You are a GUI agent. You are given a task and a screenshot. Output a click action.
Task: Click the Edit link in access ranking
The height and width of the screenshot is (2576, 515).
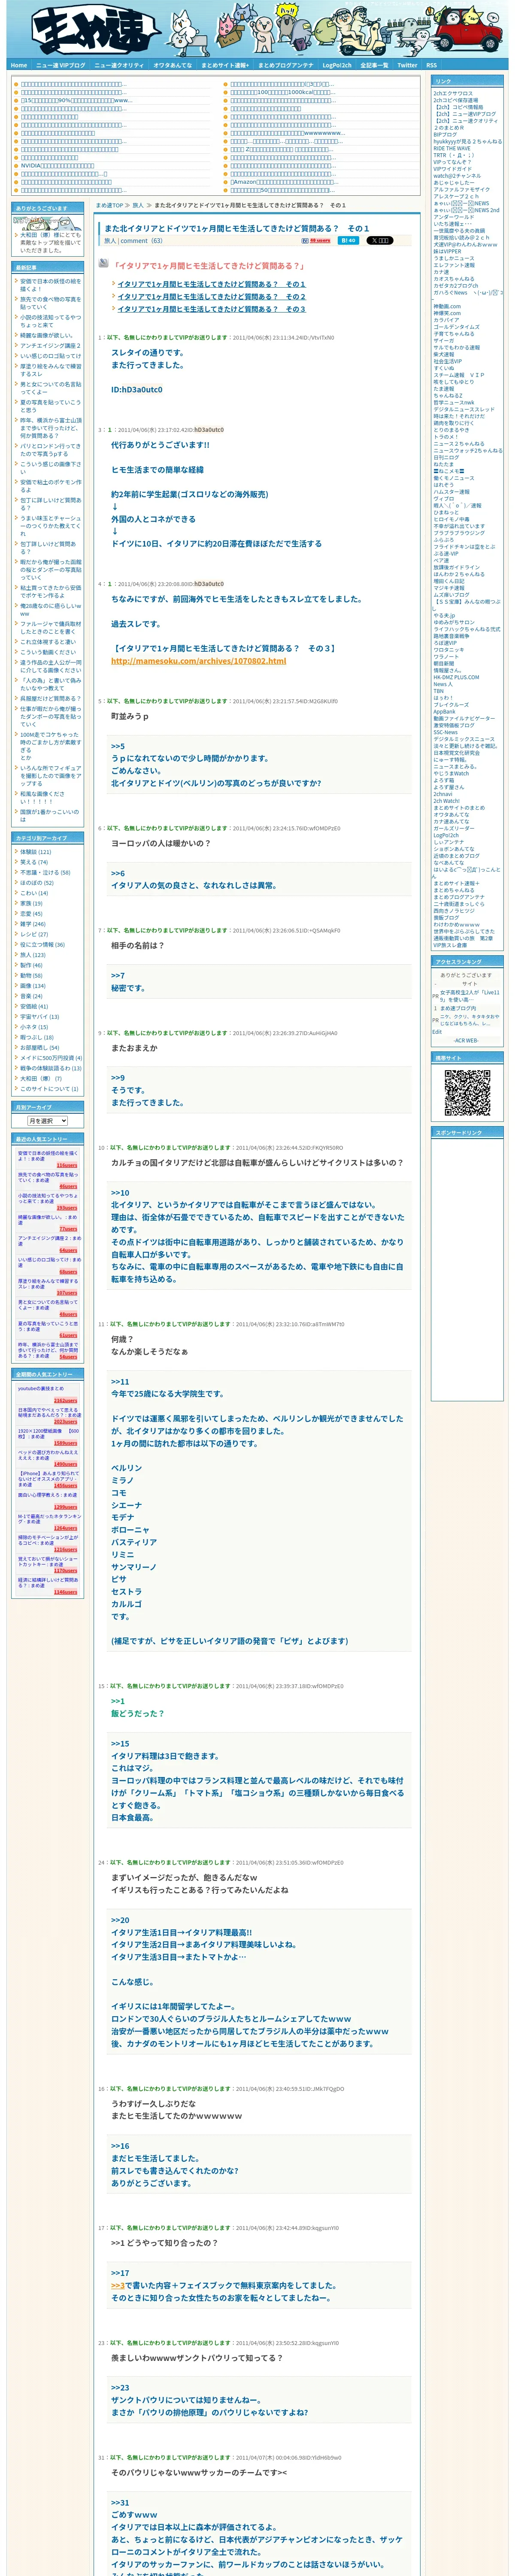pyautogui.click(x=437, y=1032)
